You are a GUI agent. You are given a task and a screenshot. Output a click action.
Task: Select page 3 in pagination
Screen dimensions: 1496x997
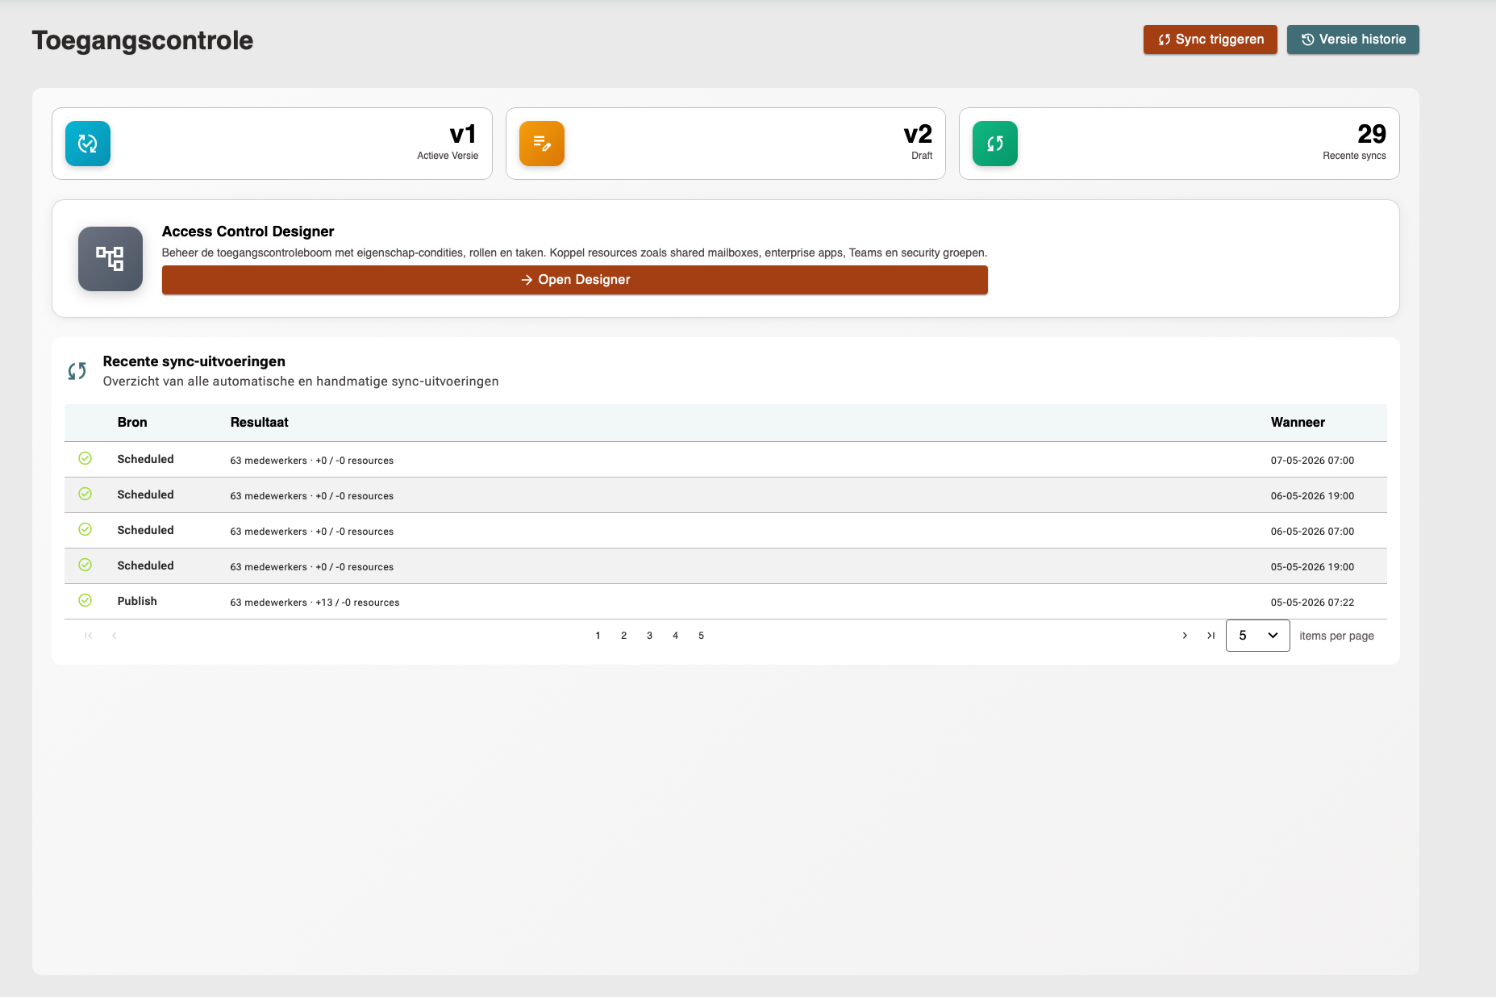[650, 636]
